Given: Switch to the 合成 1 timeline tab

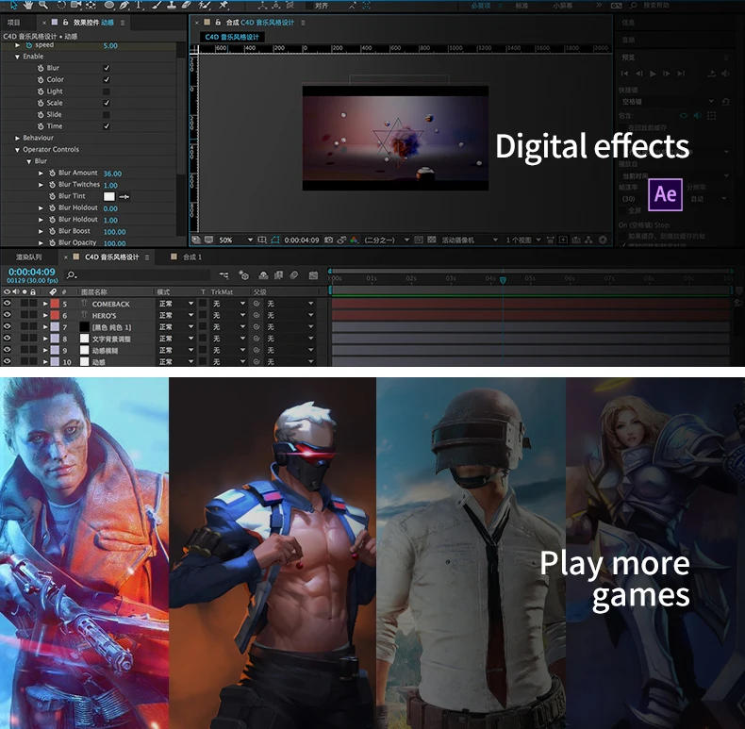Looking at the screenshot, I should point(192,257).
